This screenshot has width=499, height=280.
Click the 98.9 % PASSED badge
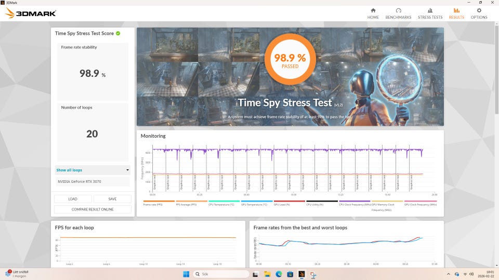pyautogui.click(x=290, y=59)
